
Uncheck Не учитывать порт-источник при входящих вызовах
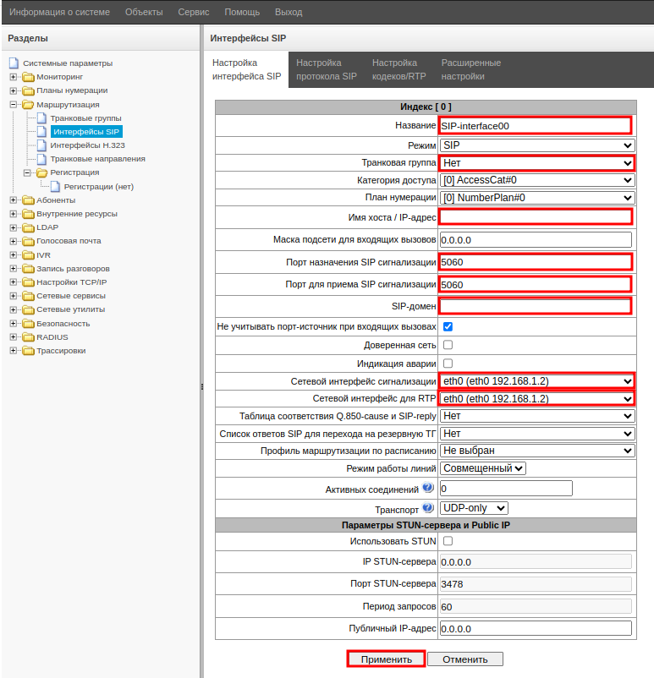coord(448,326)
